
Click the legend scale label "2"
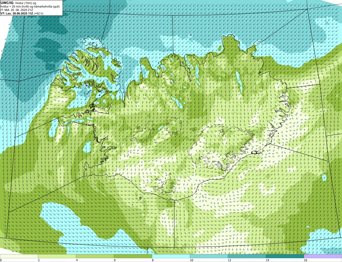pyautogui.click(x=39, y=260)
